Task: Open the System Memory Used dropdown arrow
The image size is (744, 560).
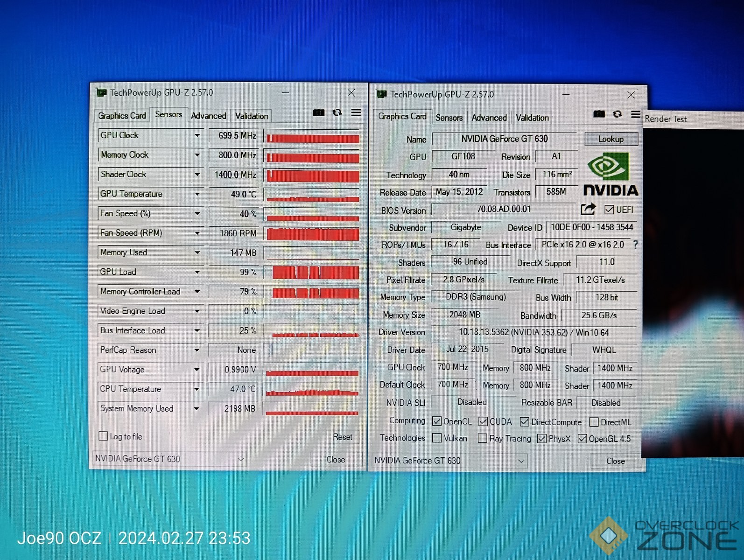Action: coord(197,409)
